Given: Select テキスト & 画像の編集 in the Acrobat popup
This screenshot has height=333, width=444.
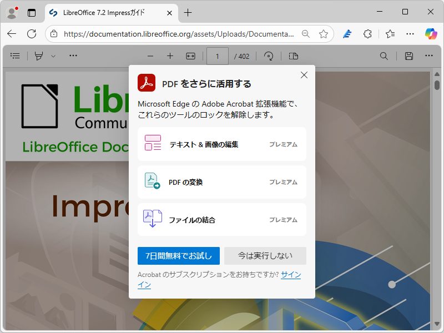Looking at the screenshot, I should point(221,143).
